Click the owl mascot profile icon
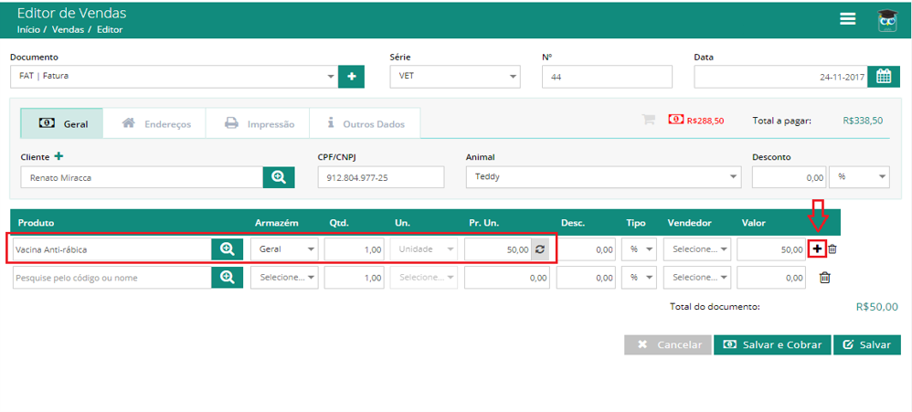The width and height of the screenshot is (912, 412). (x=887, y=20)
